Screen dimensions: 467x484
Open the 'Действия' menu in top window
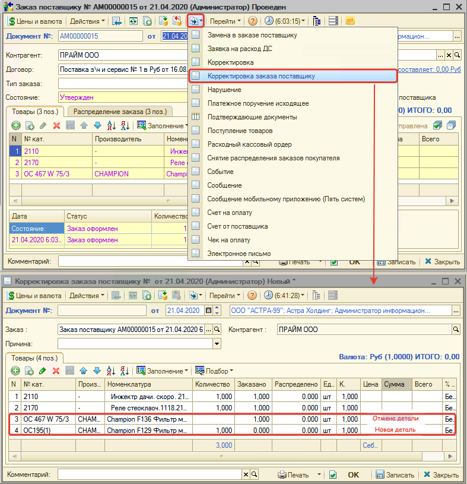[87, 21]
